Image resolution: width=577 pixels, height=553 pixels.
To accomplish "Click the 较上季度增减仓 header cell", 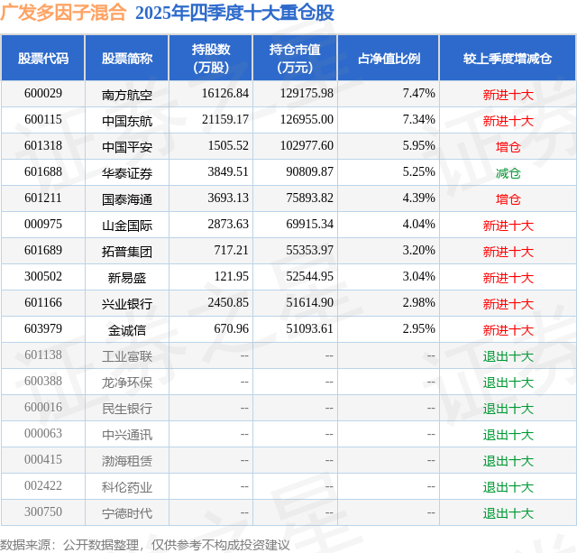I will (x=508, y=58).
